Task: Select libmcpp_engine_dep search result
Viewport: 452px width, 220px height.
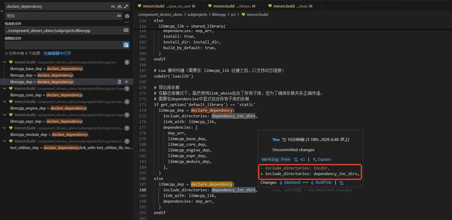Action: coord(48,108)
